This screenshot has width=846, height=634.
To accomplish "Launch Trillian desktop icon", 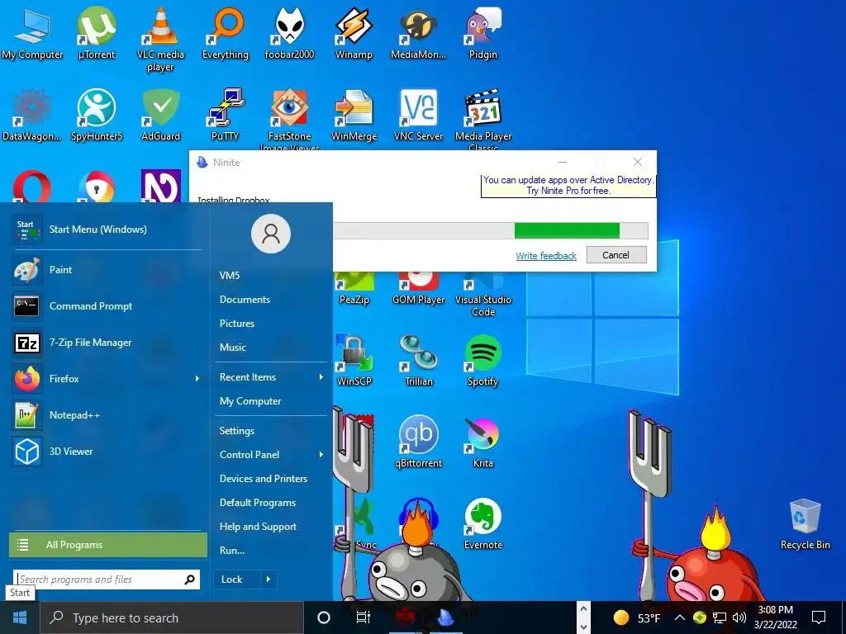I will point(419,360).
